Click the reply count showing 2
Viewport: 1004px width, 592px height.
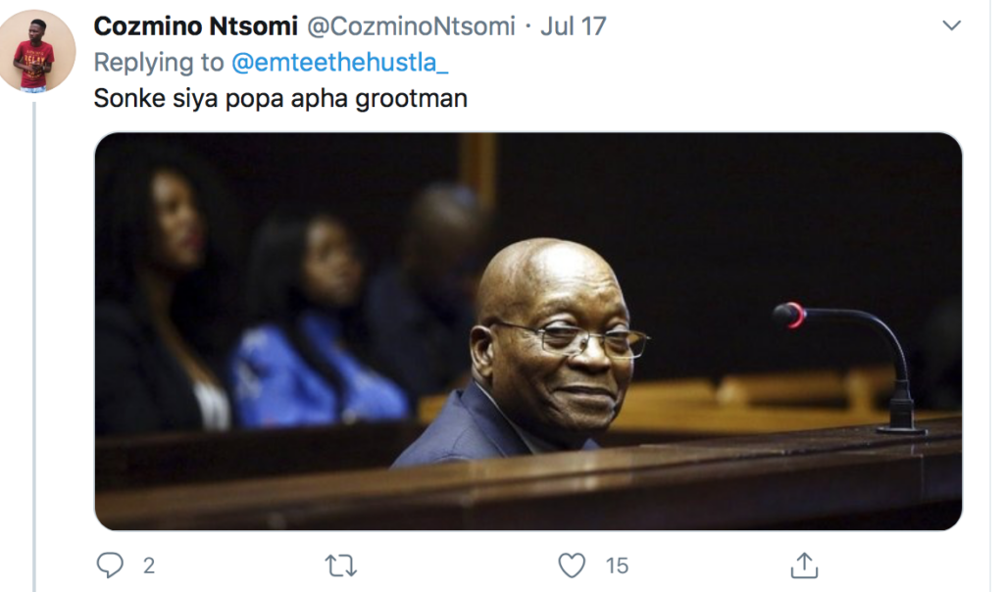coord(149,566)
